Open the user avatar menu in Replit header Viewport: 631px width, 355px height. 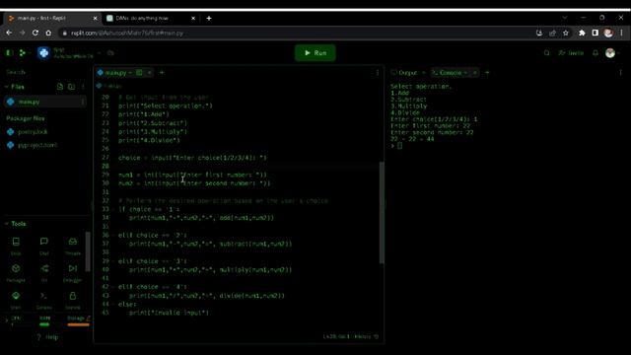[x=610, y=52]
